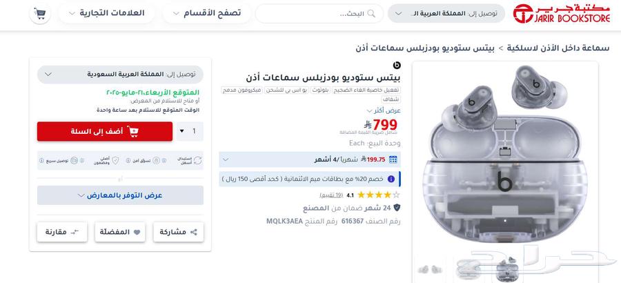Image resolution: width=621 pixels, height=283 pixels.
Task: Click the fast delivery truck icon
Action: click(x=74, y=161)
